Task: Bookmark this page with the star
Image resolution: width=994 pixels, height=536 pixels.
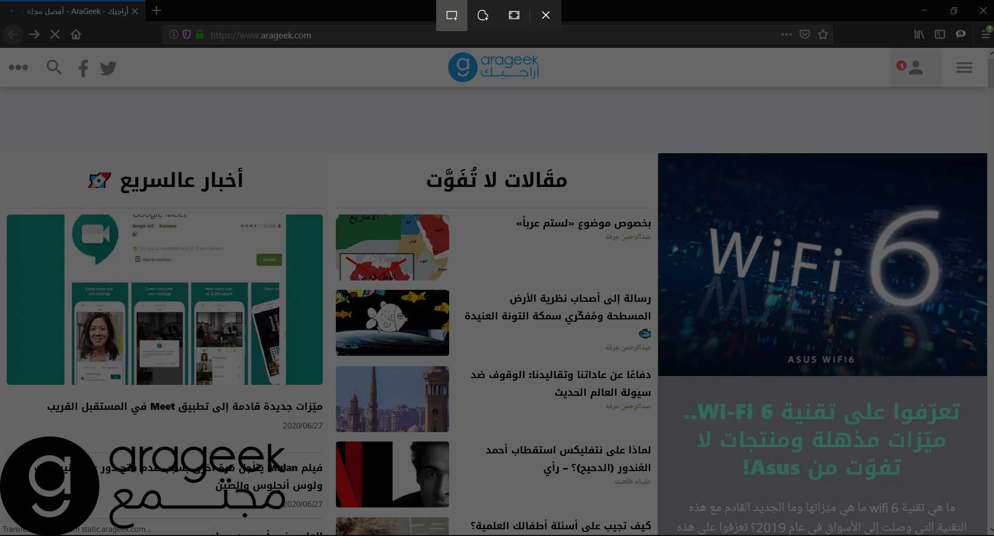Action: tap(823, 35)
